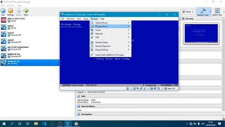
Task: Click volume speaker icon in system tray
Action: (x=202, y=124)
